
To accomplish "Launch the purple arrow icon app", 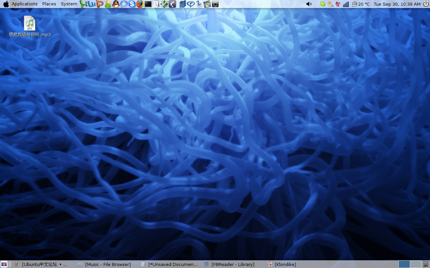I will click(x=172, y=4).
